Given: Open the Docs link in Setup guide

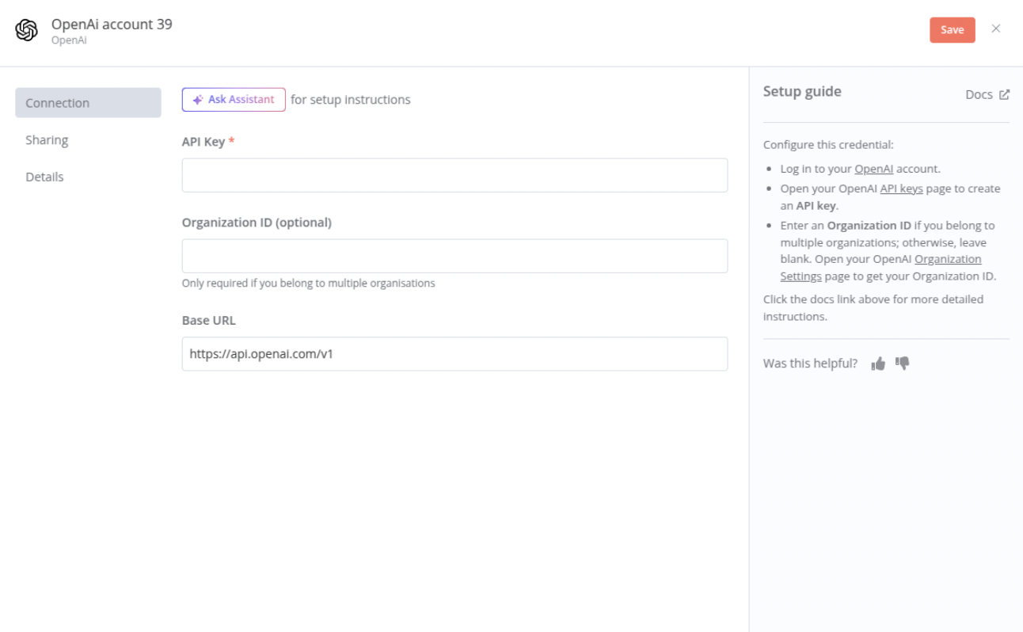Looking at the screenshot, I should point(979,93).
